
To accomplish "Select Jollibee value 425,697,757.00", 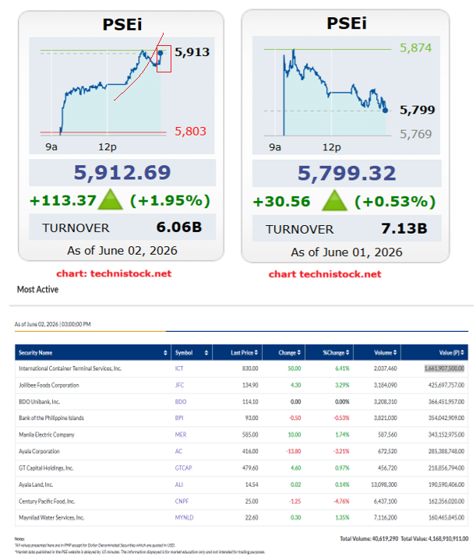I will [x=446, y=385].
